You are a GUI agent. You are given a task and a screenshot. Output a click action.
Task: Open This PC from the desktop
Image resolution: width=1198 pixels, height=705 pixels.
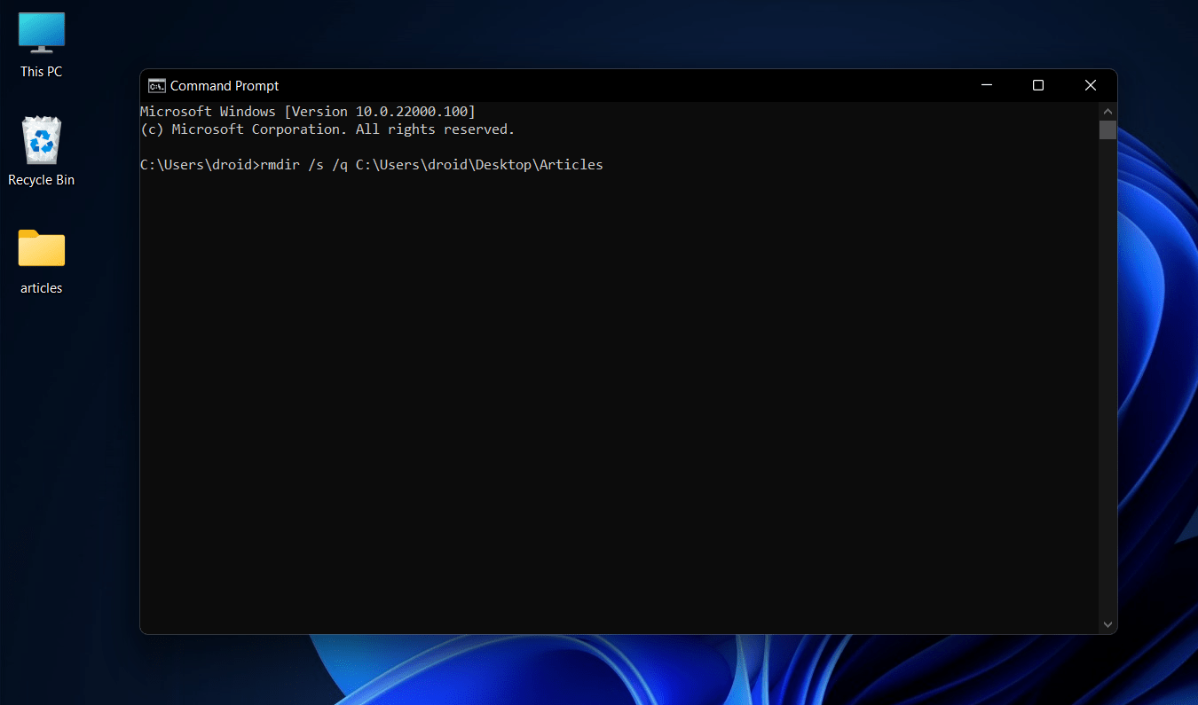tap(41, 31)
